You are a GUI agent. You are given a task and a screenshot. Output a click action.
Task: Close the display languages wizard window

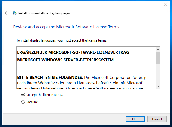point(165,5)
